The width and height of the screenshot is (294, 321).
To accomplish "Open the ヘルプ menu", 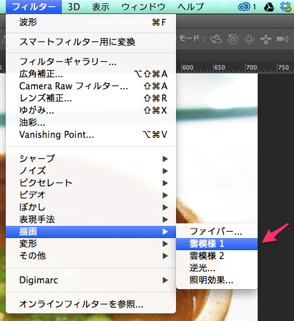I will pos(191,7).
